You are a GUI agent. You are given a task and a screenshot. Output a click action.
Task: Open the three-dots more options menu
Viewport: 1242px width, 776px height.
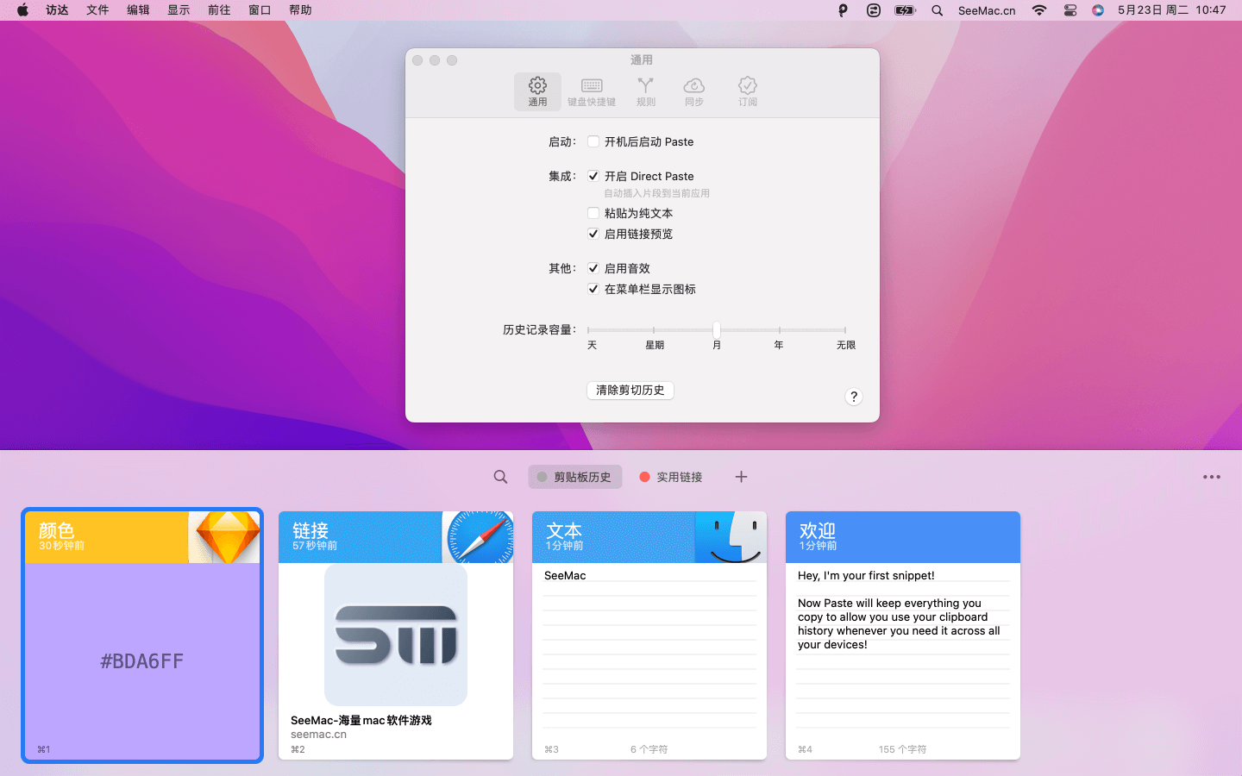point(1212,477)
